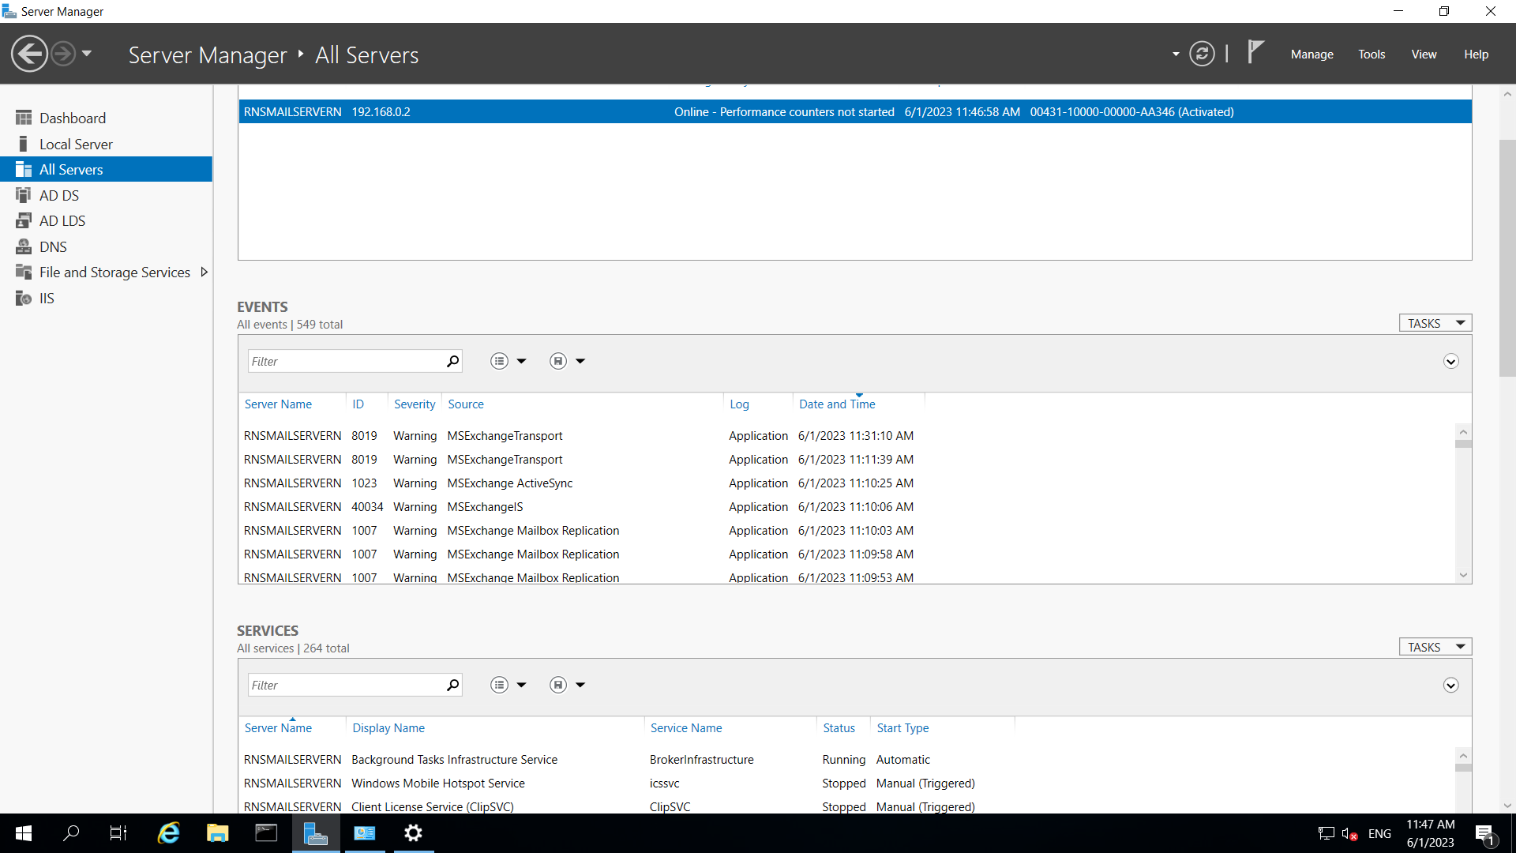Select the MSExchange ActiveSync event 1023 row
The image size is (1516, 853).
846,483
